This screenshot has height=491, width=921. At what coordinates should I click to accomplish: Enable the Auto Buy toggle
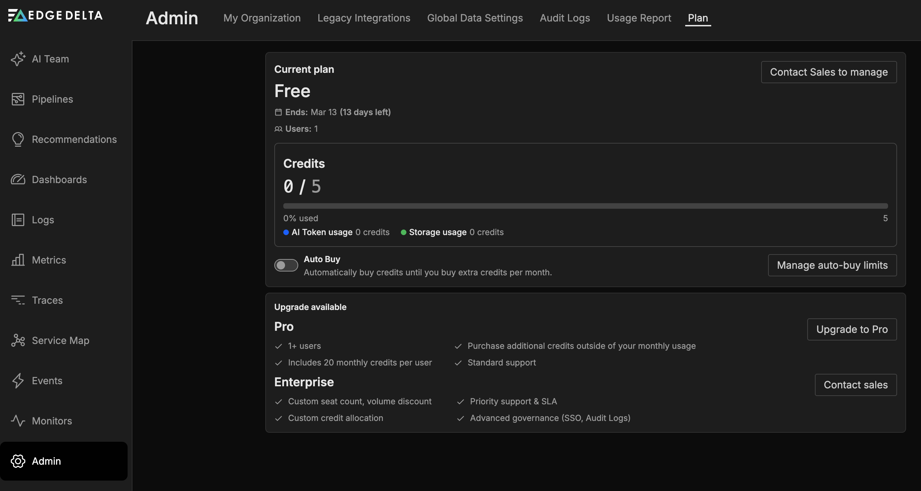point(286,265)
